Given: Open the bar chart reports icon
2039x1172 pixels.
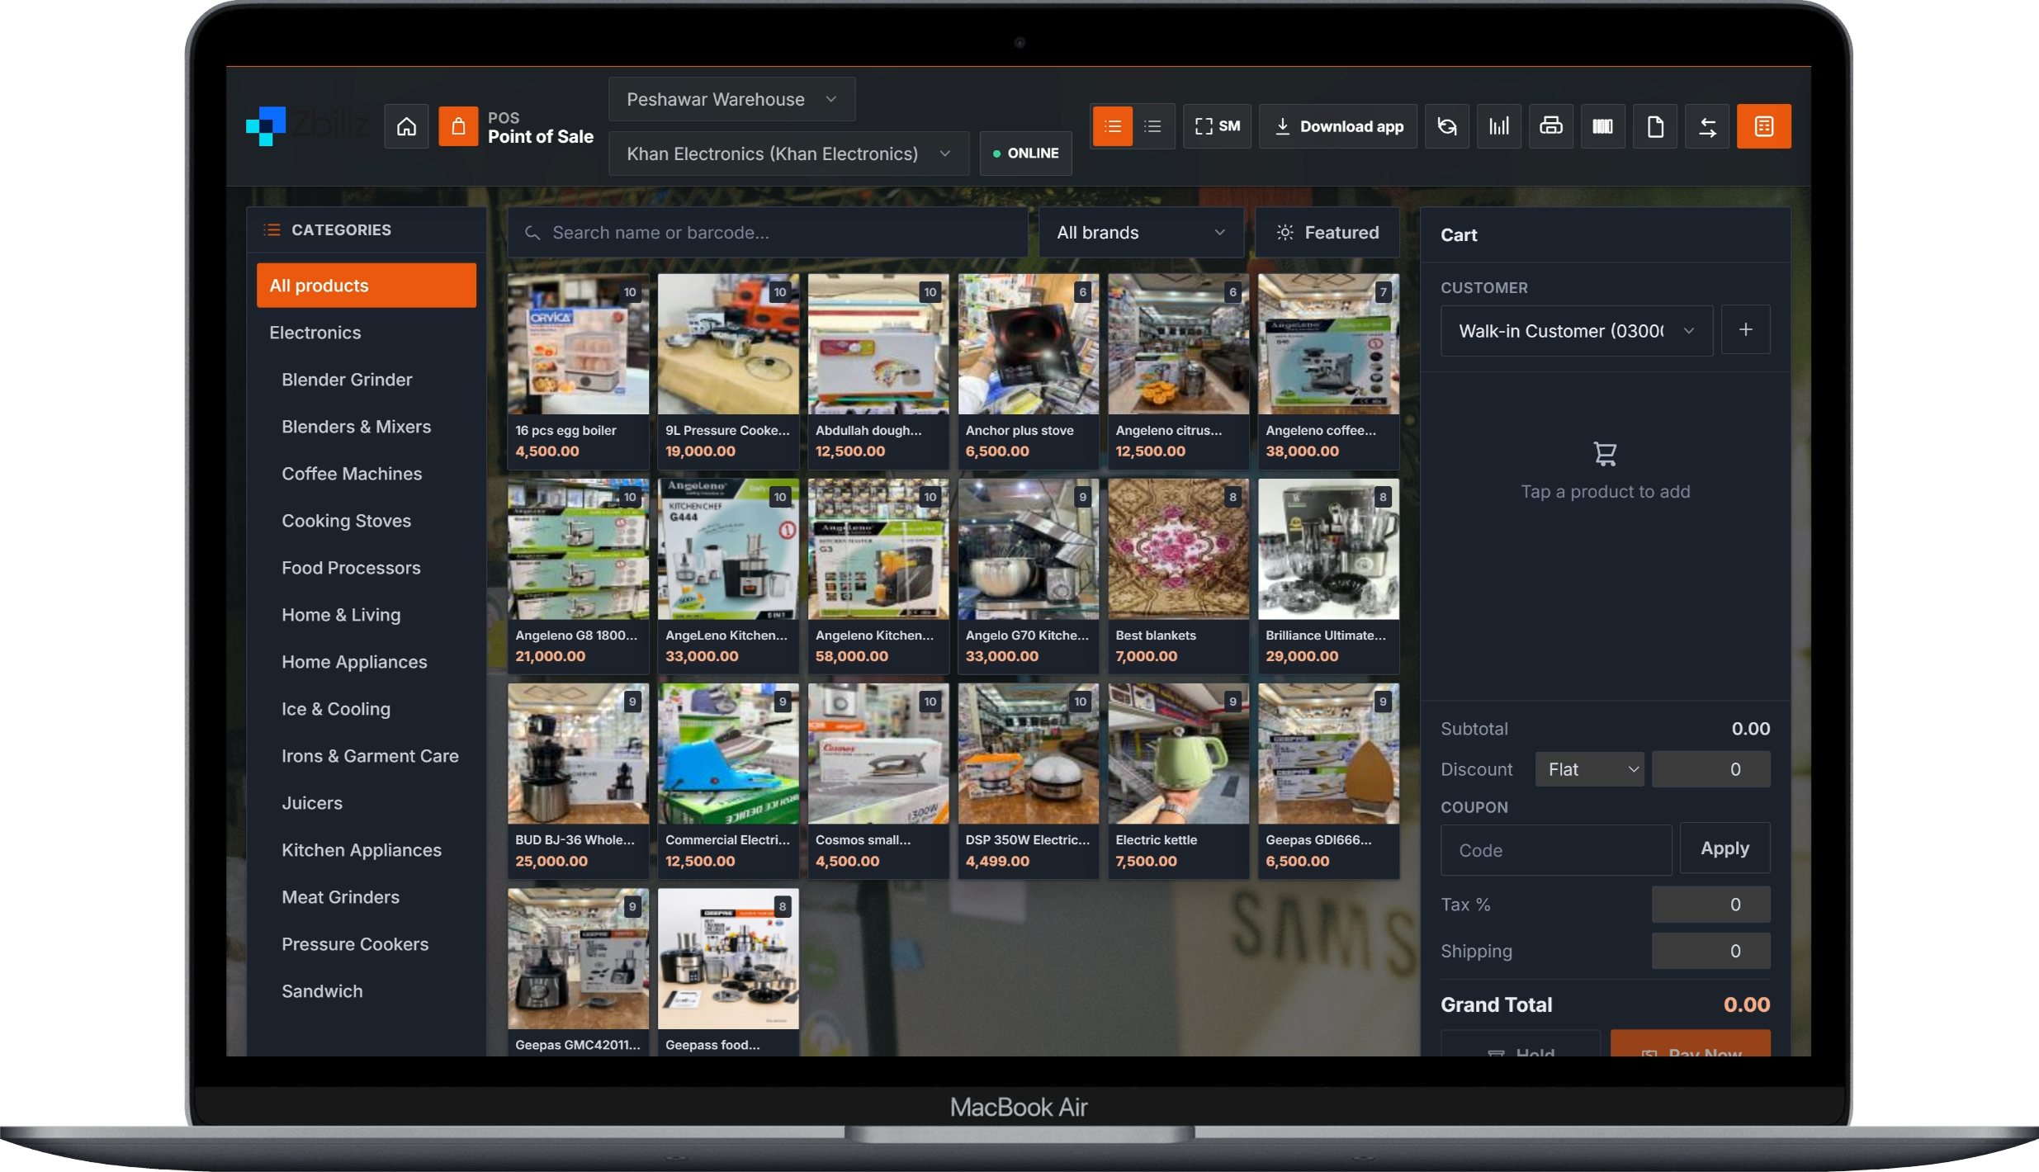Looking at the screenshot, I should (1499, 126).
